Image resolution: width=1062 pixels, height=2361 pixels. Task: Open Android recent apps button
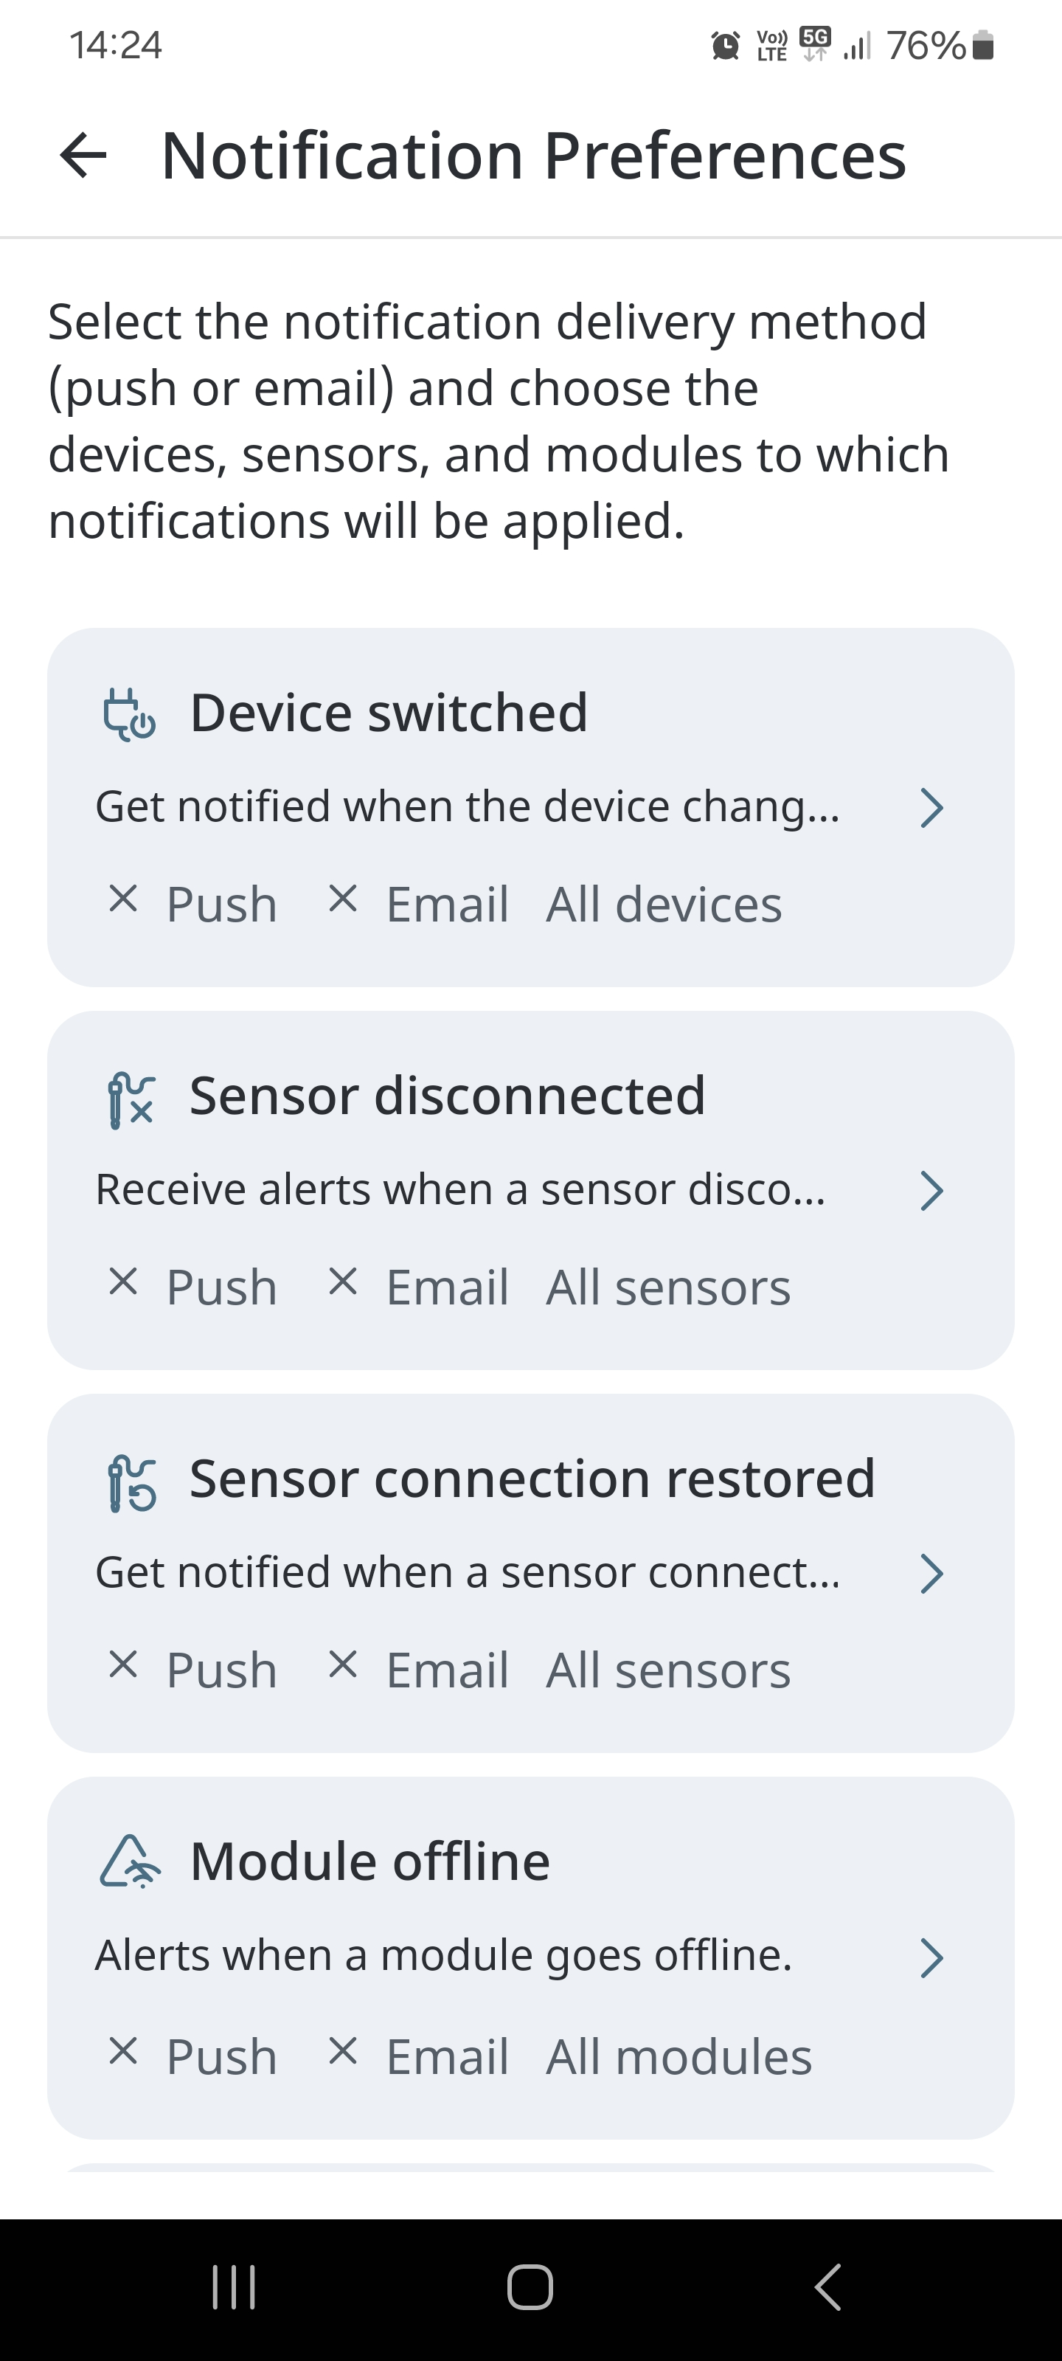tap(234, 2286)
